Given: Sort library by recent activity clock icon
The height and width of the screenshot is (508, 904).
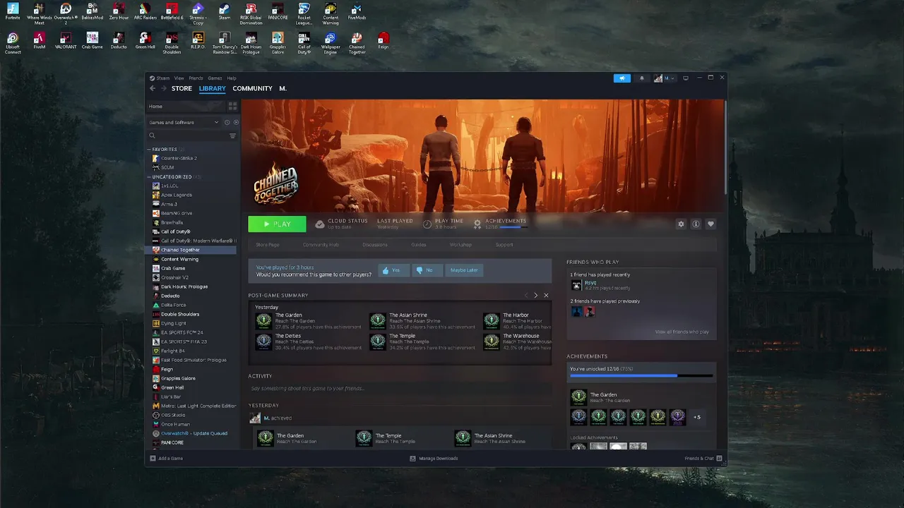Looking at the screenshot, I should 227,122.
